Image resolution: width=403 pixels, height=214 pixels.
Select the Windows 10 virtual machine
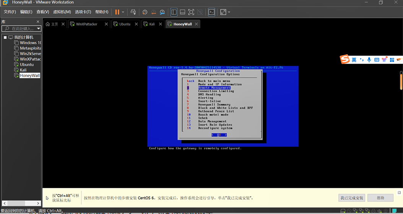[30, 43]
